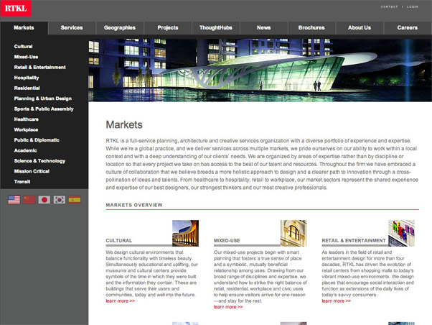
Task: Switch language with the China flag
Action: (29, 200)
